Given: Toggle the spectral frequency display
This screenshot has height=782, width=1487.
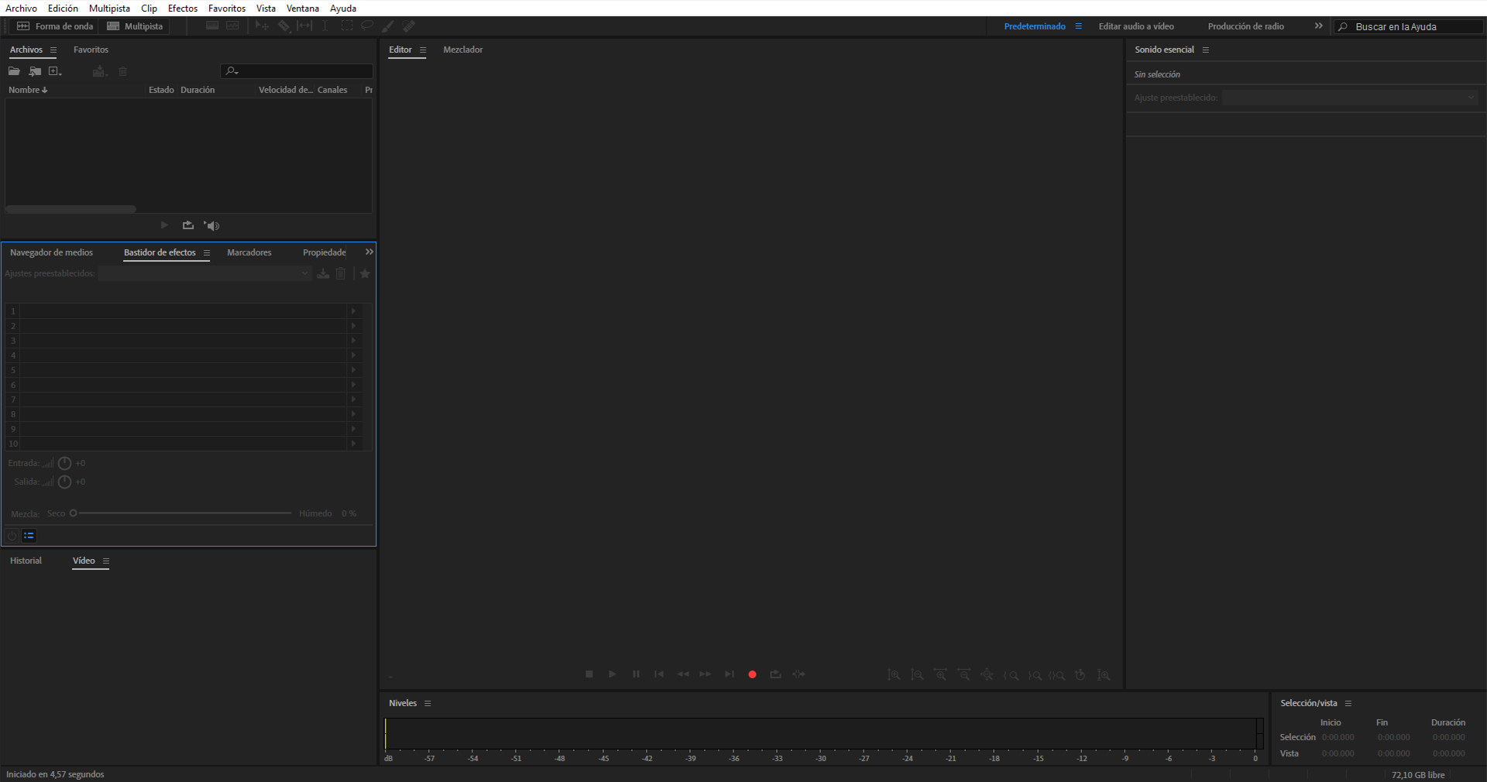Looking at the screenshot, I should pyautogui.click(x=211, y=26).
